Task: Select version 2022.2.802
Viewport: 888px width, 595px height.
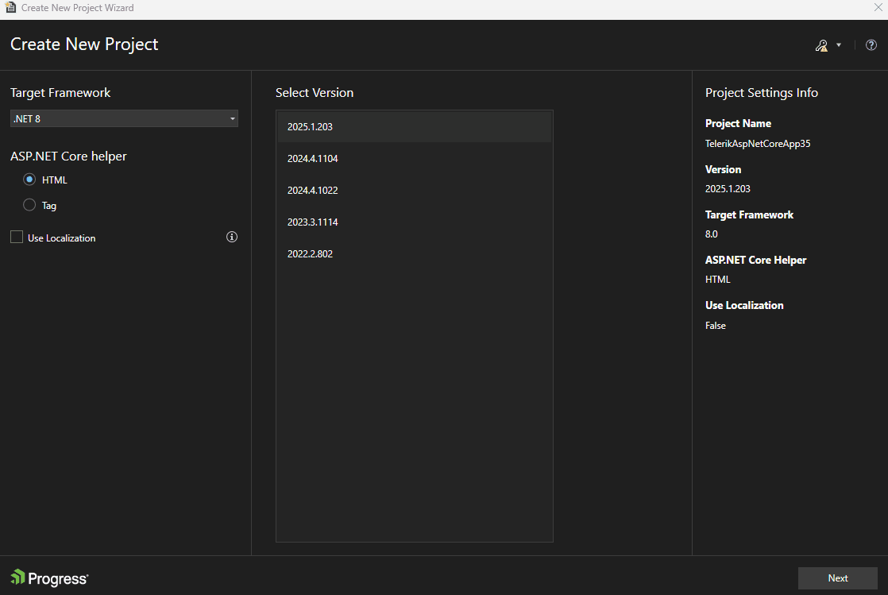Action: click(414, 254)
